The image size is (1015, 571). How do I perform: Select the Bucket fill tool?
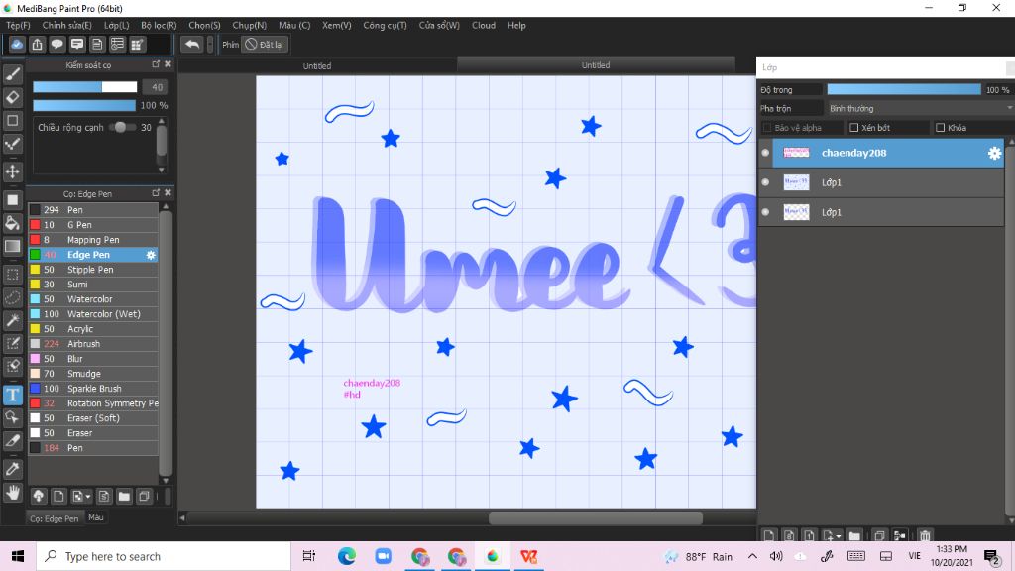coord(12,223)
